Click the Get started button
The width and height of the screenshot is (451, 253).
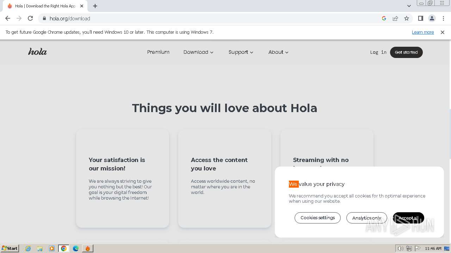coord(406,52)
